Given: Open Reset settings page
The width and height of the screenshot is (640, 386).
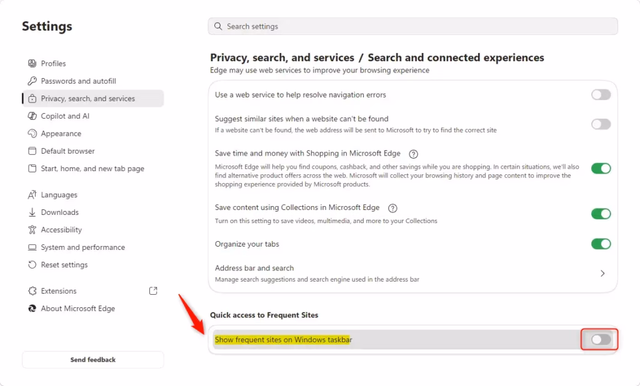Looking at the screenshot, I should pyautogui.click(x=93, y=265).
